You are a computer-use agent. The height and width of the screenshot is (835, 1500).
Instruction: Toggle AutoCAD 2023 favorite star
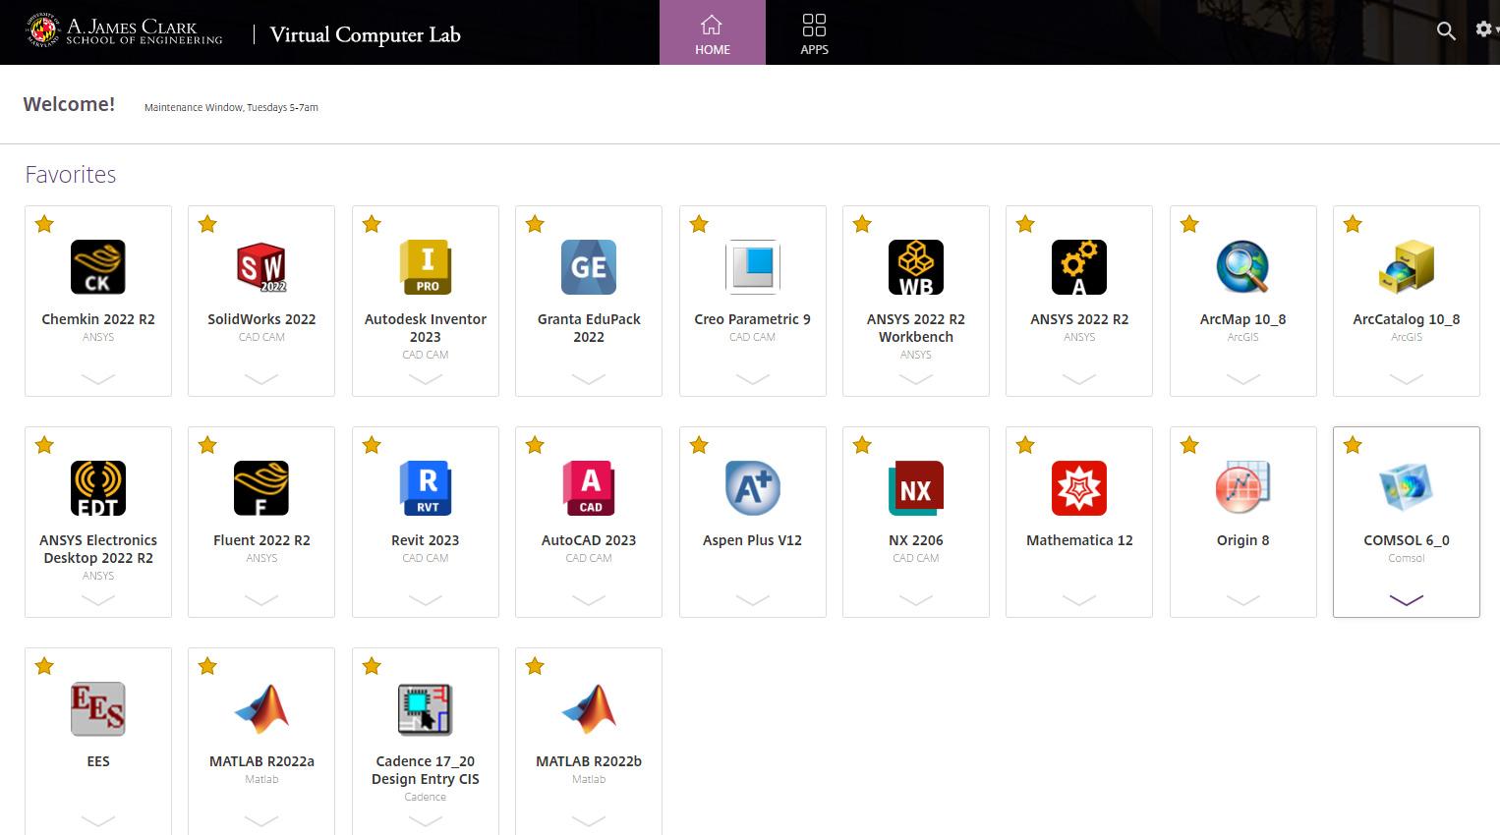pos(535,445)
